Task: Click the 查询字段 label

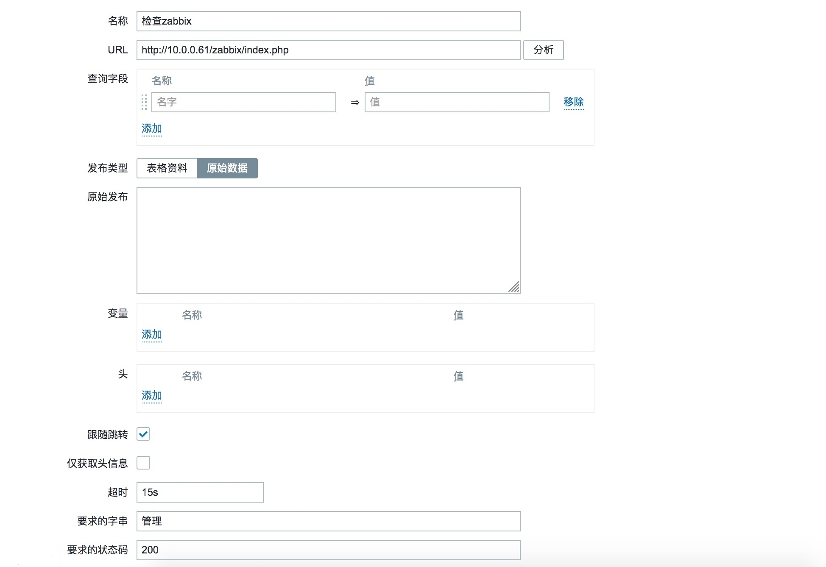Action: click(108, 79)
